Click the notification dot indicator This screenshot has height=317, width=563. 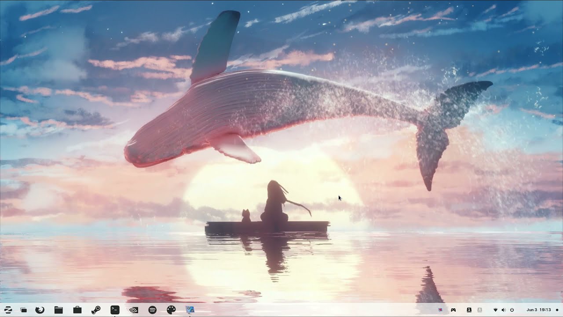[557, 310]
